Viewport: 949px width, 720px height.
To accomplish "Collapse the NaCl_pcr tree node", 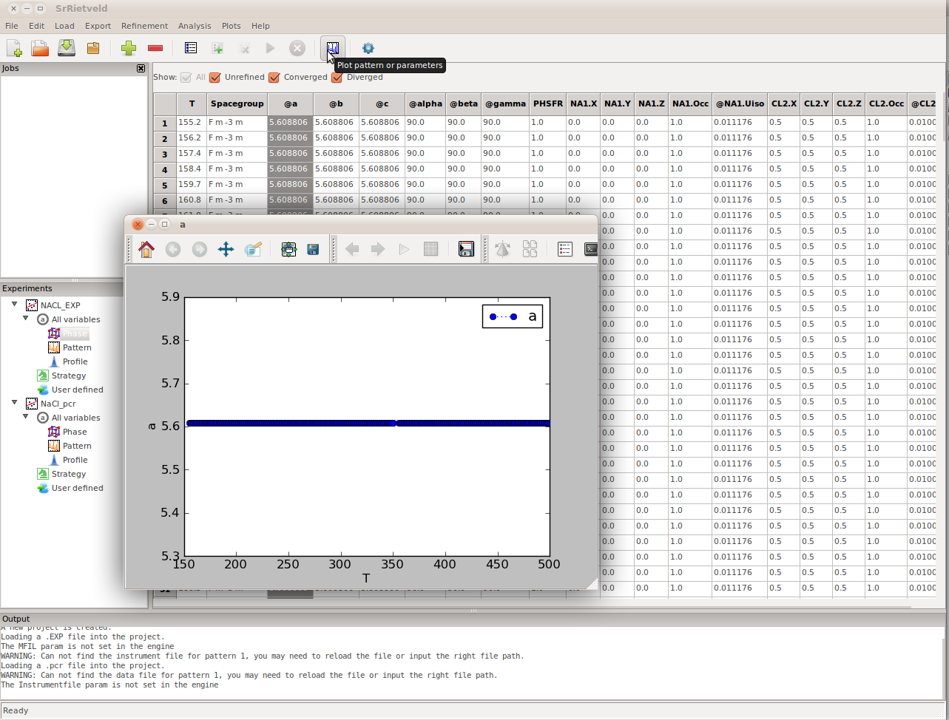I will pos(15,403).
